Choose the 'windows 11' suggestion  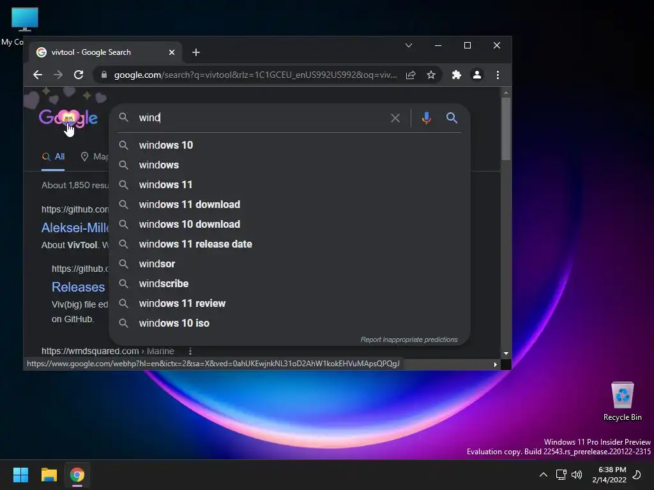click(289, 184)
